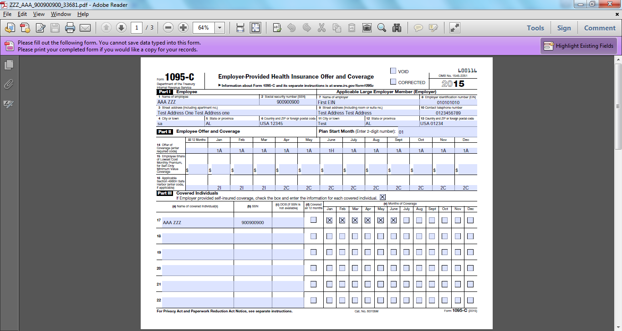Open the signatures side panel icon
This screenshot has width=622, height=331.
tap(9, 104)
